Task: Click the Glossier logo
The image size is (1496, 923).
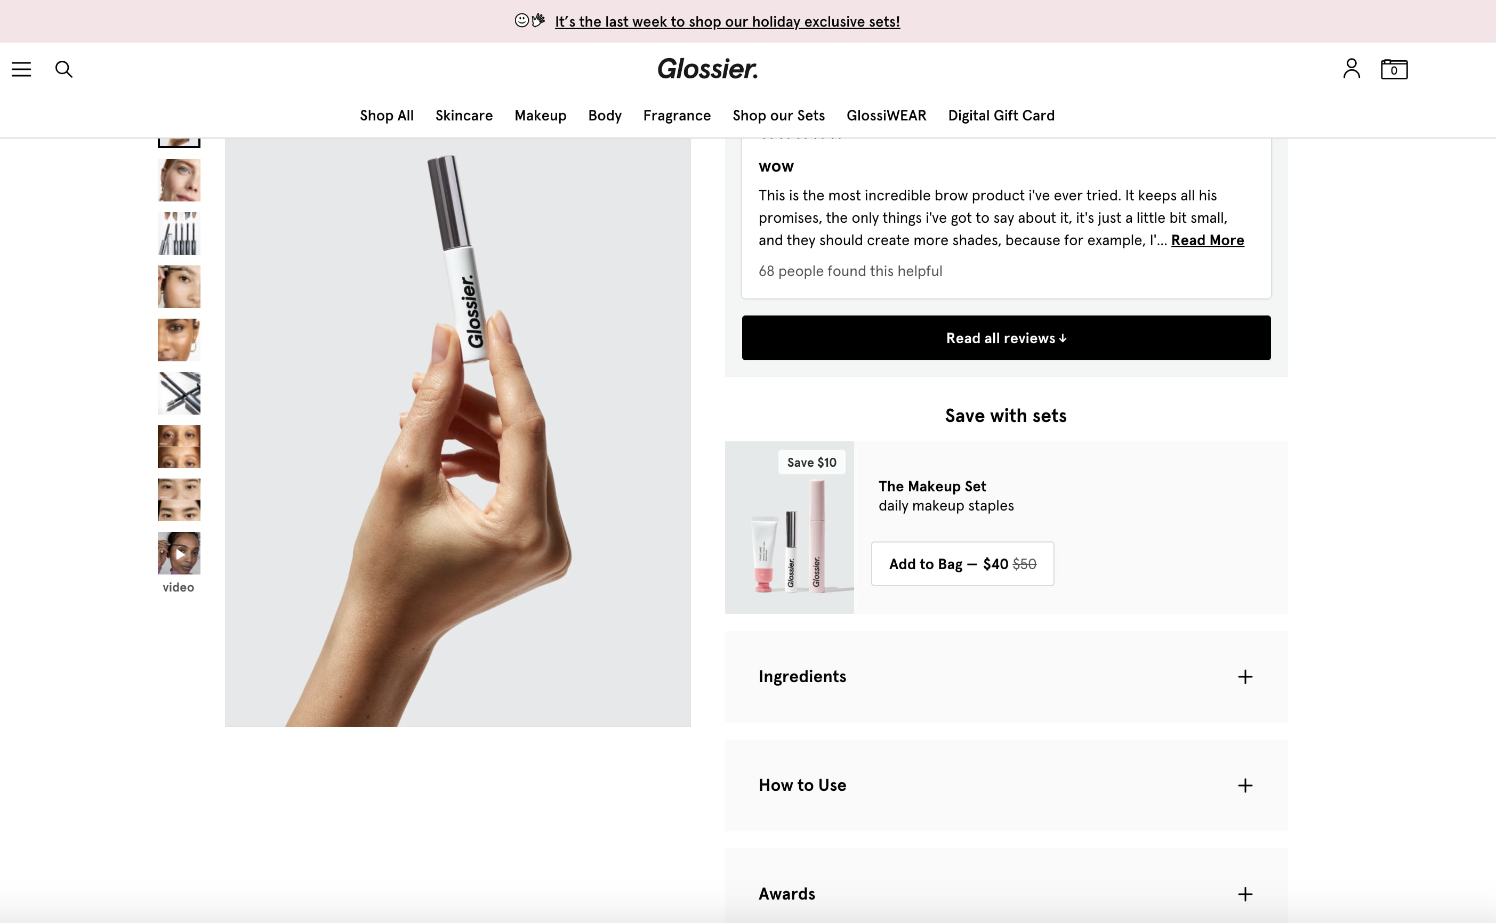Action: [707, 68]
